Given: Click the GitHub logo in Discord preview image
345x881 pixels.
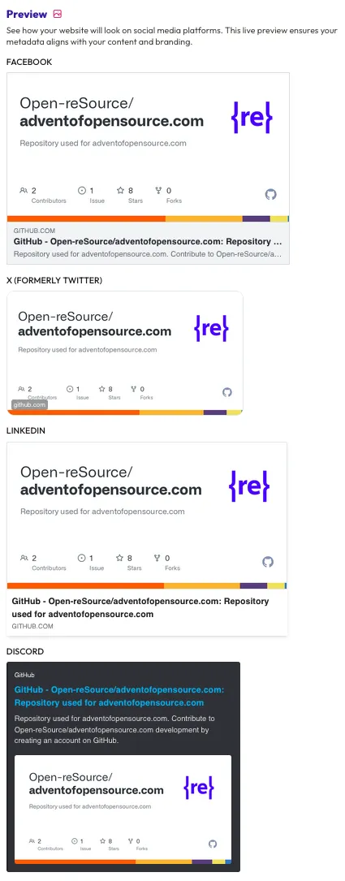Looking at the screenshot, I should click(213, 844).
